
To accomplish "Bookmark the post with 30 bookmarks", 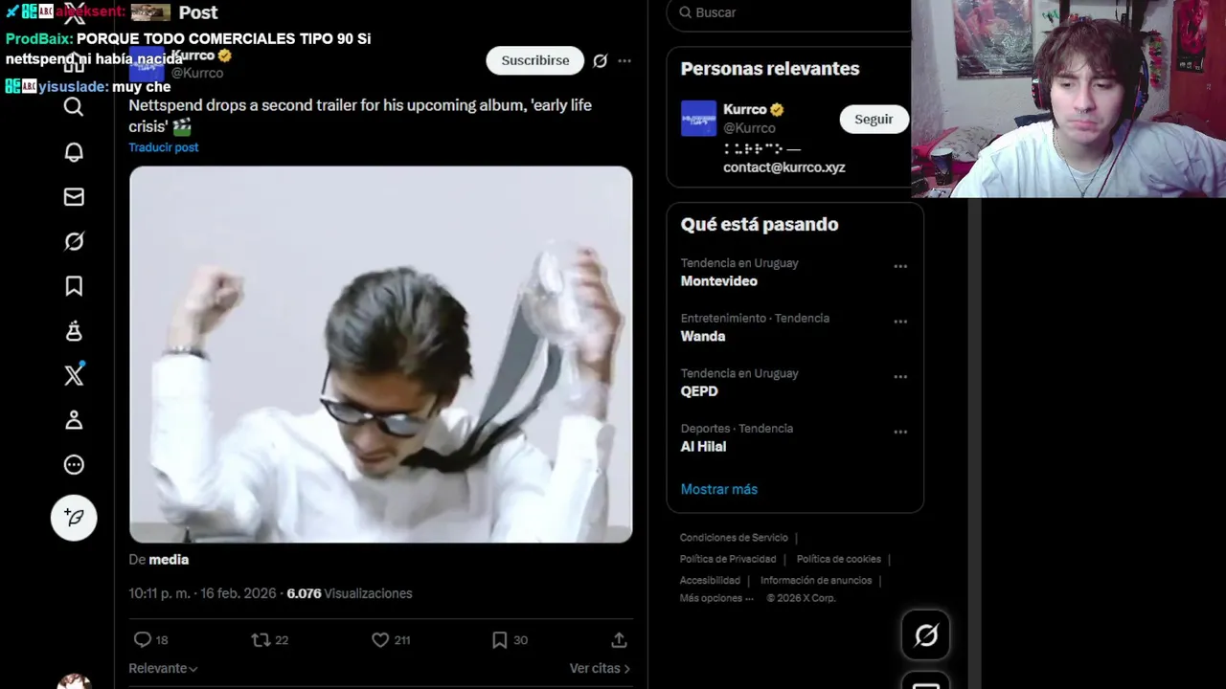I will coord(499,640).
